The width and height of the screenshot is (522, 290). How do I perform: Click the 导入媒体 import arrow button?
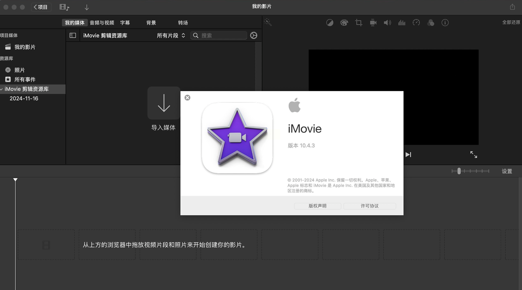point(164,103)
